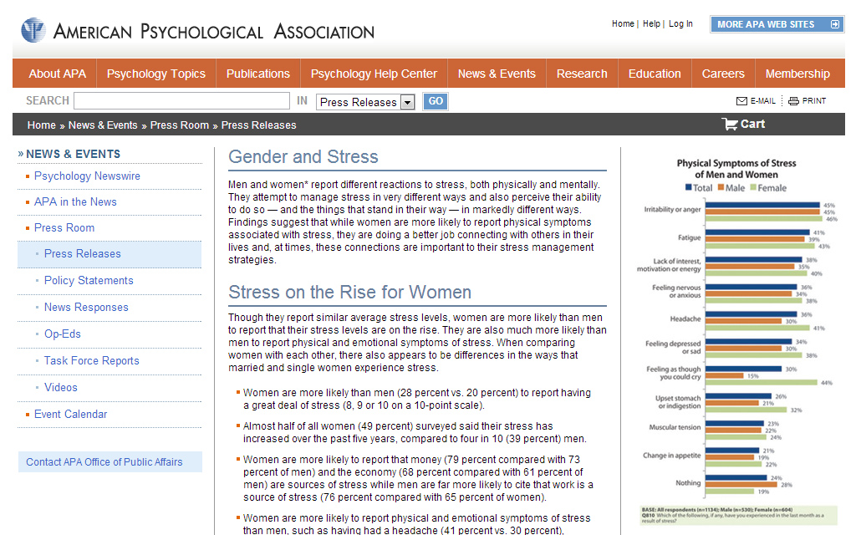Click the Cart text link

click(752, 125)
